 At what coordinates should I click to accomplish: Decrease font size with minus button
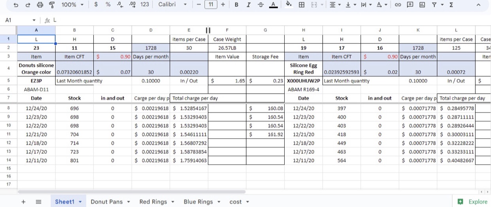point(199,5)
